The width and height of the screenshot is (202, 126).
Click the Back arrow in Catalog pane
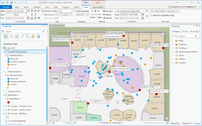click(x=173, y=36)
